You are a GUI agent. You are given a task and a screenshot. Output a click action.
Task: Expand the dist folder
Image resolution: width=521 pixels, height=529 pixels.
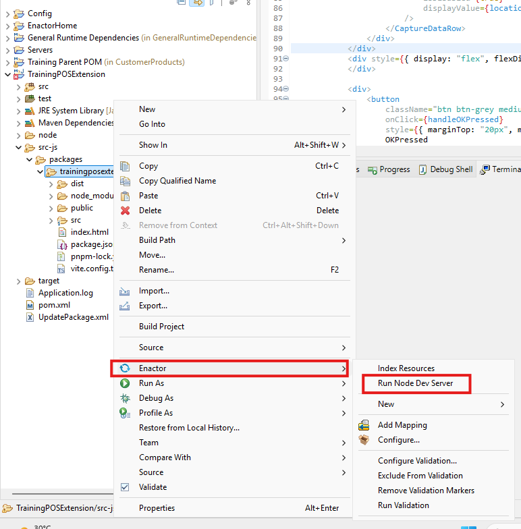tap(51, 184)
